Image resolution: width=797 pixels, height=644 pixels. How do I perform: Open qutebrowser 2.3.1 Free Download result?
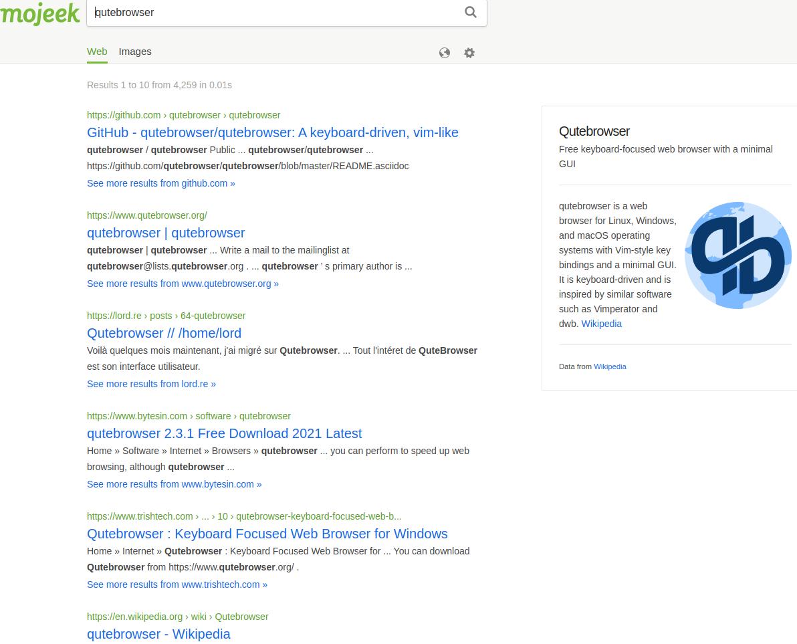(x=224, y=433)
